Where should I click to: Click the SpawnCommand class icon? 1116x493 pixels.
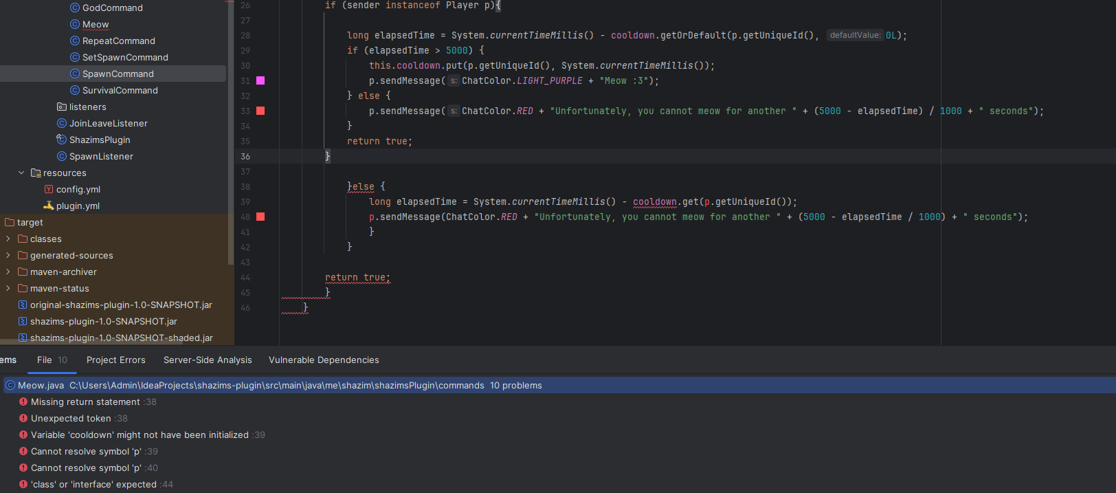[75, 74]
